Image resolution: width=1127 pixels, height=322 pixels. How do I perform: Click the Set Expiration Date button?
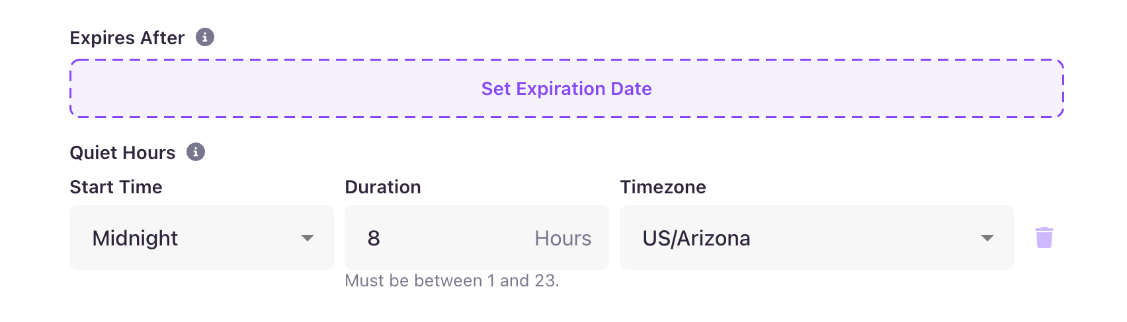[566, 88]
